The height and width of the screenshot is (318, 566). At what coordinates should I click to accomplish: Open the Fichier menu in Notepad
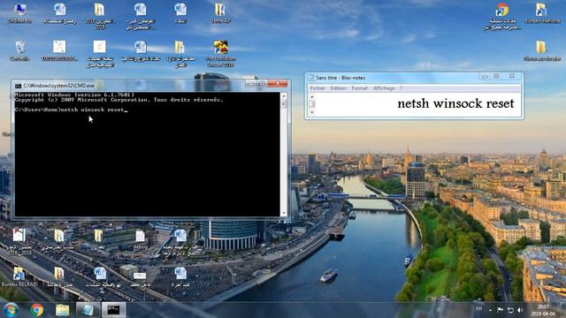tap(317, 88)
